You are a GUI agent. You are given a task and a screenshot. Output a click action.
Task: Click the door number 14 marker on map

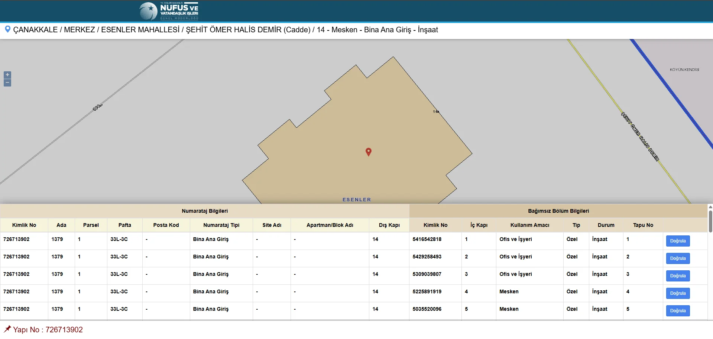[x=436, y=111]
